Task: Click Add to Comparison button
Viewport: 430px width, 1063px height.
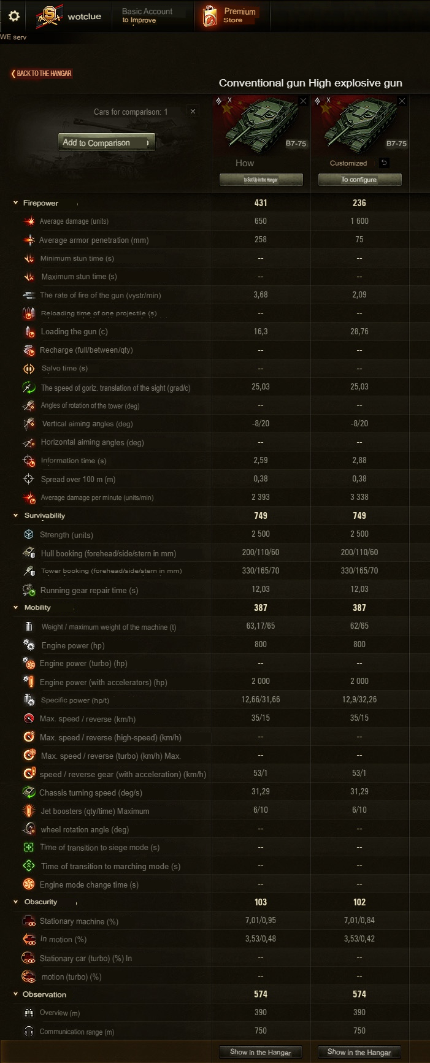Action: (107, 142)
